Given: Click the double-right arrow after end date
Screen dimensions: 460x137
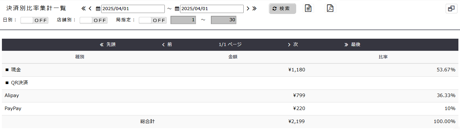Looking at the screenshot, I should pos(254,9).
